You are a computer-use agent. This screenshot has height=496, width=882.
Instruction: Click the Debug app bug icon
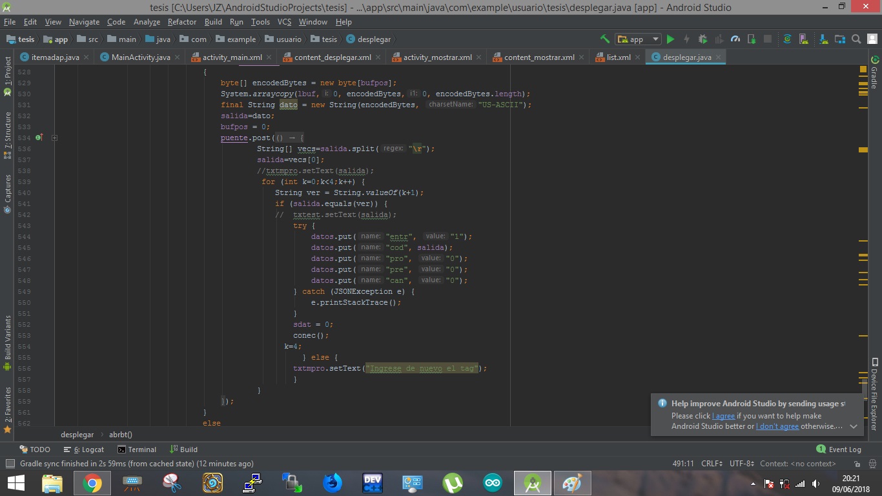(x=703, y=39)
